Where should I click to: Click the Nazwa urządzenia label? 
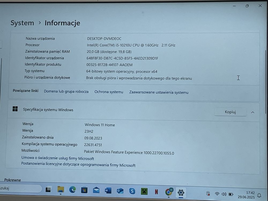[40, 38]
